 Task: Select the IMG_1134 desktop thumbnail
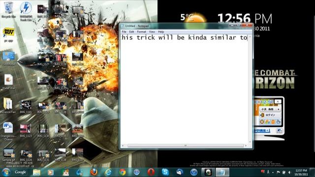[x=60, y=59]
